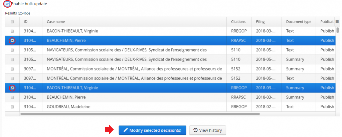Click the vertical scrollbar of the results grid
The image size is (342, 137).
pos(338,30)
